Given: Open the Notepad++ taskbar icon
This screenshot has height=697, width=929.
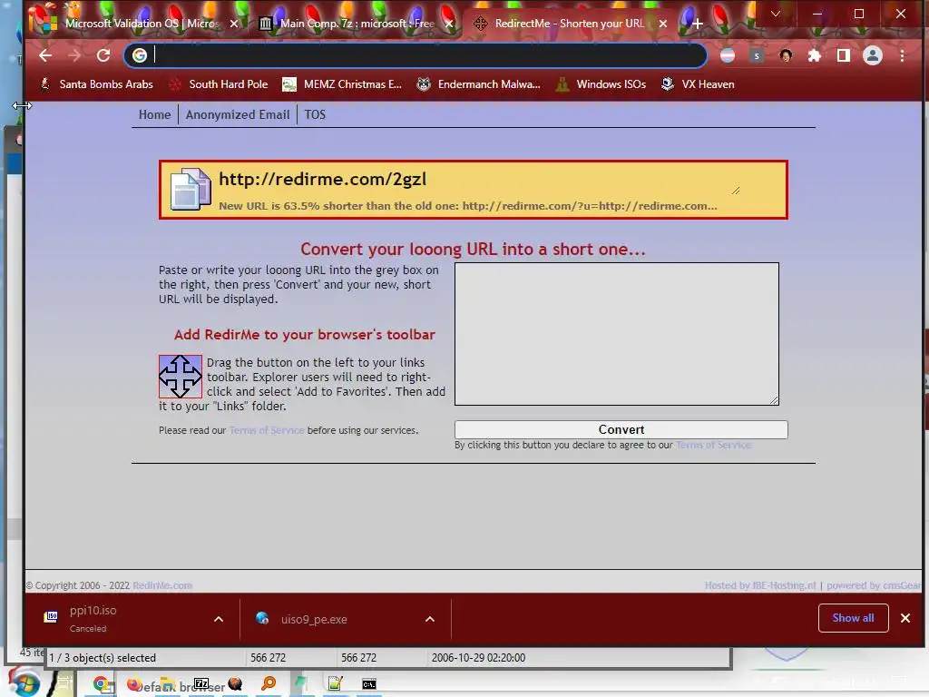Looking at the screenshot, I should coord(336,684).
